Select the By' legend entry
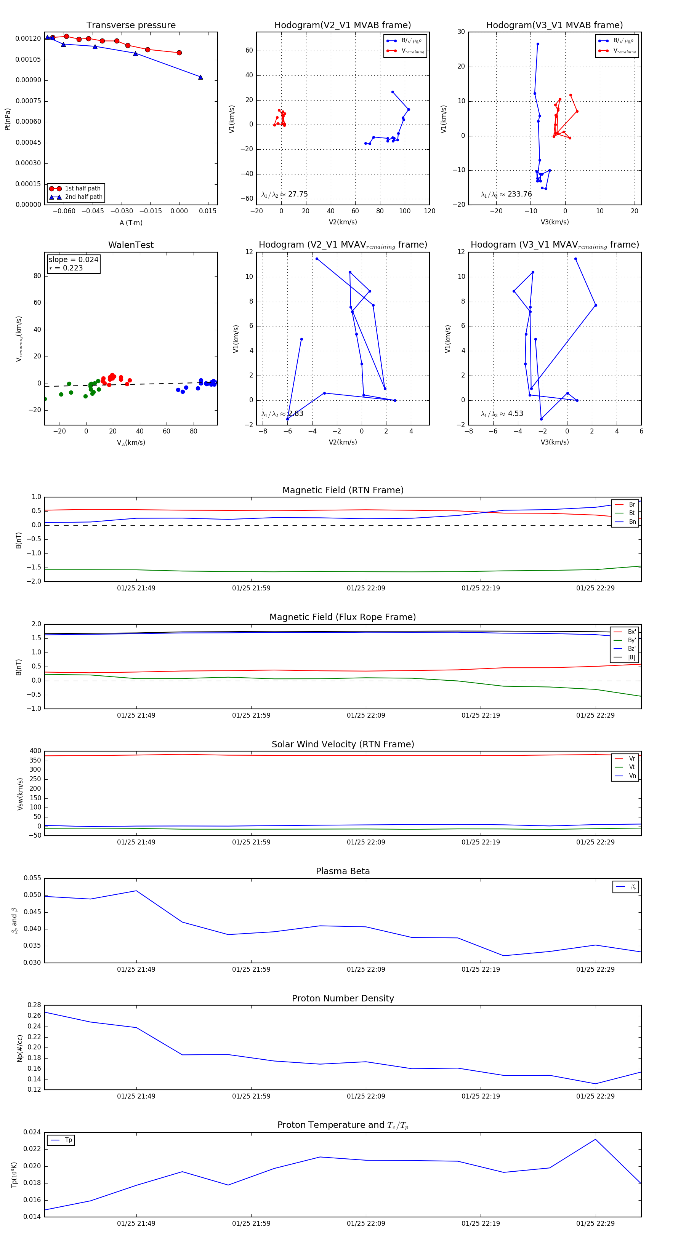The width and height of the screenshot is (686, 1257). 625,641
